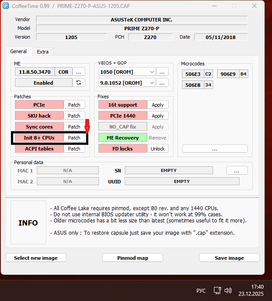Image resolution: width=272 pixels, height=301 pixels.
Task: Click the wide ellipsis button under Microcodes
Action: click(x=215, y=149)
